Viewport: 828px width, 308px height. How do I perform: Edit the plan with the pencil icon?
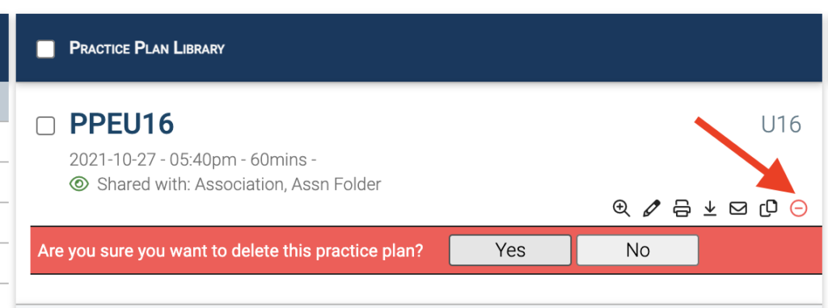[x=652, y=208]
